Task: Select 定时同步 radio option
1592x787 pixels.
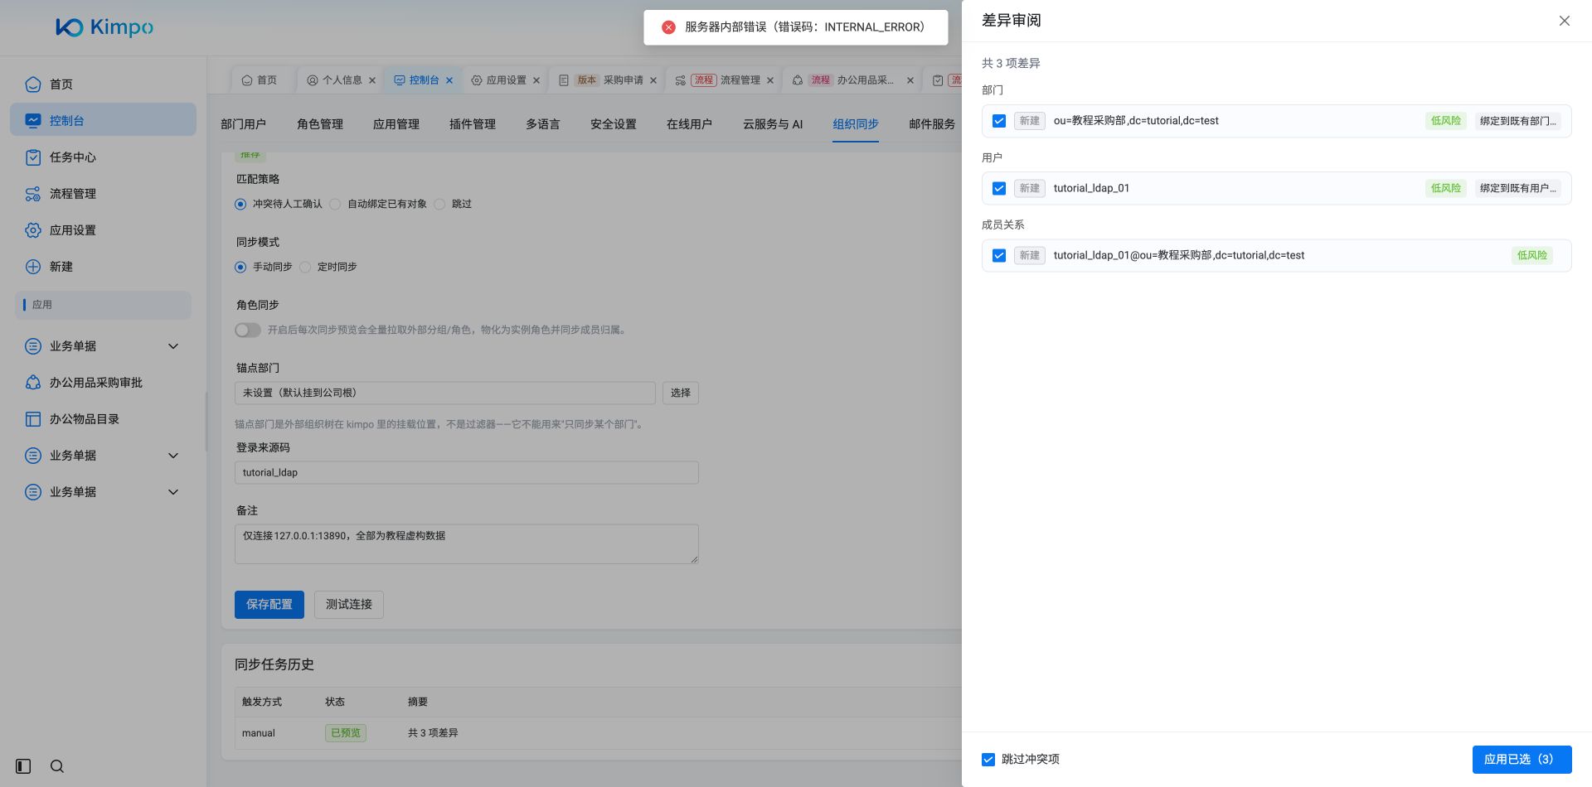Action: pos(305,267)
